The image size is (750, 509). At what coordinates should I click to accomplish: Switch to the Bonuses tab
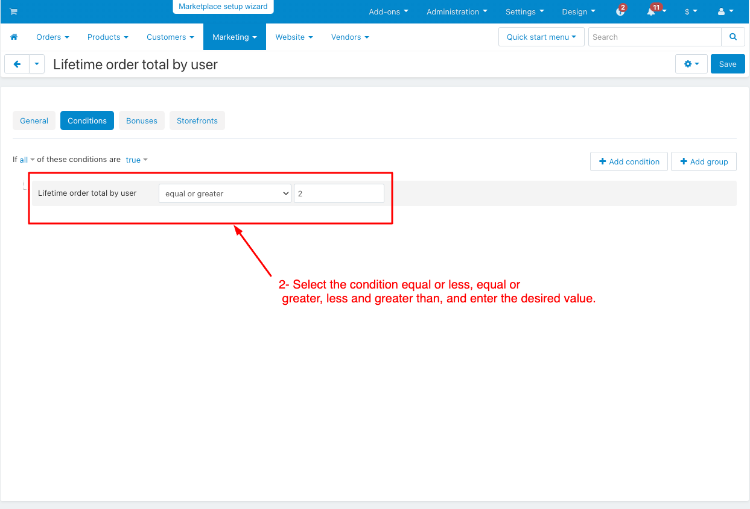point(142,121)
